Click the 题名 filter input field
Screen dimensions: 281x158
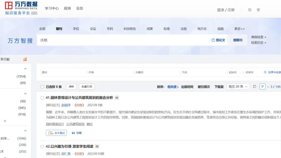coord(64,72)
